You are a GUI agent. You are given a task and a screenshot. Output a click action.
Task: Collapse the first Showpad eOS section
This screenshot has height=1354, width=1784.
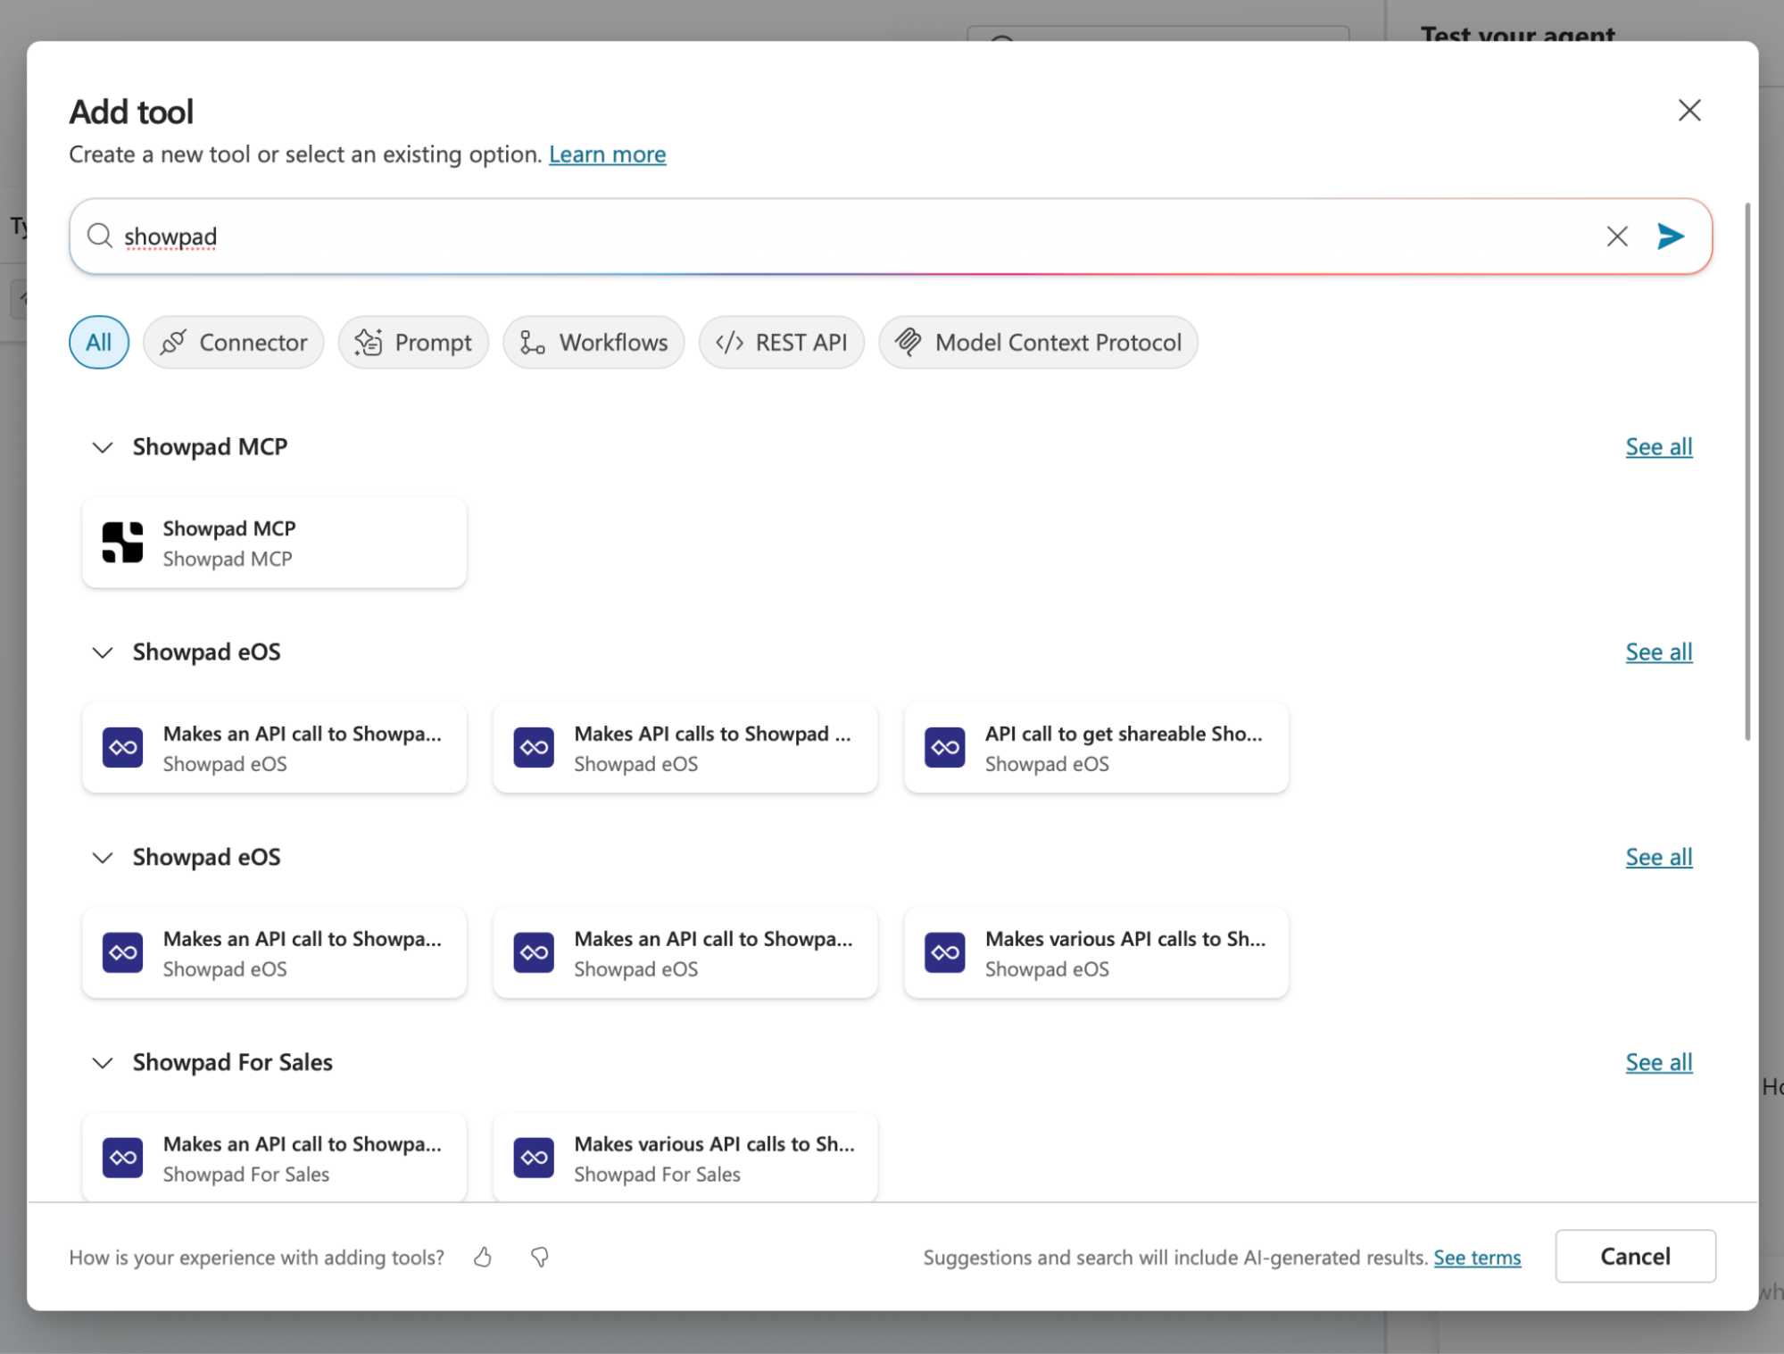point(103,652)
